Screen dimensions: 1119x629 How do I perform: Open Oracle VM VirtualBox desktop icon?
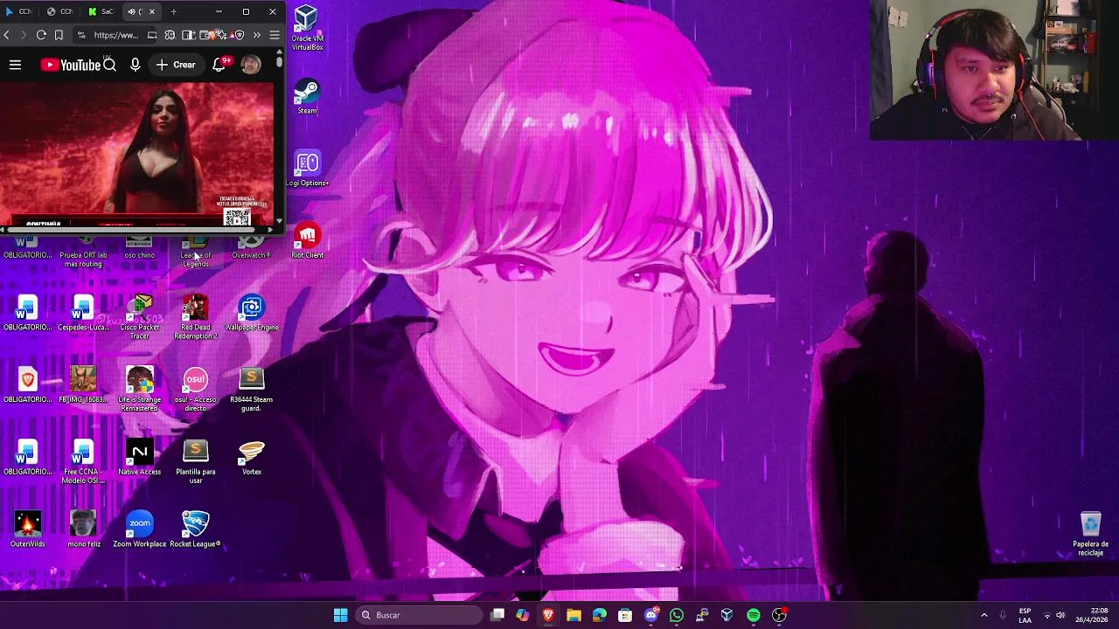pos(307,28)
